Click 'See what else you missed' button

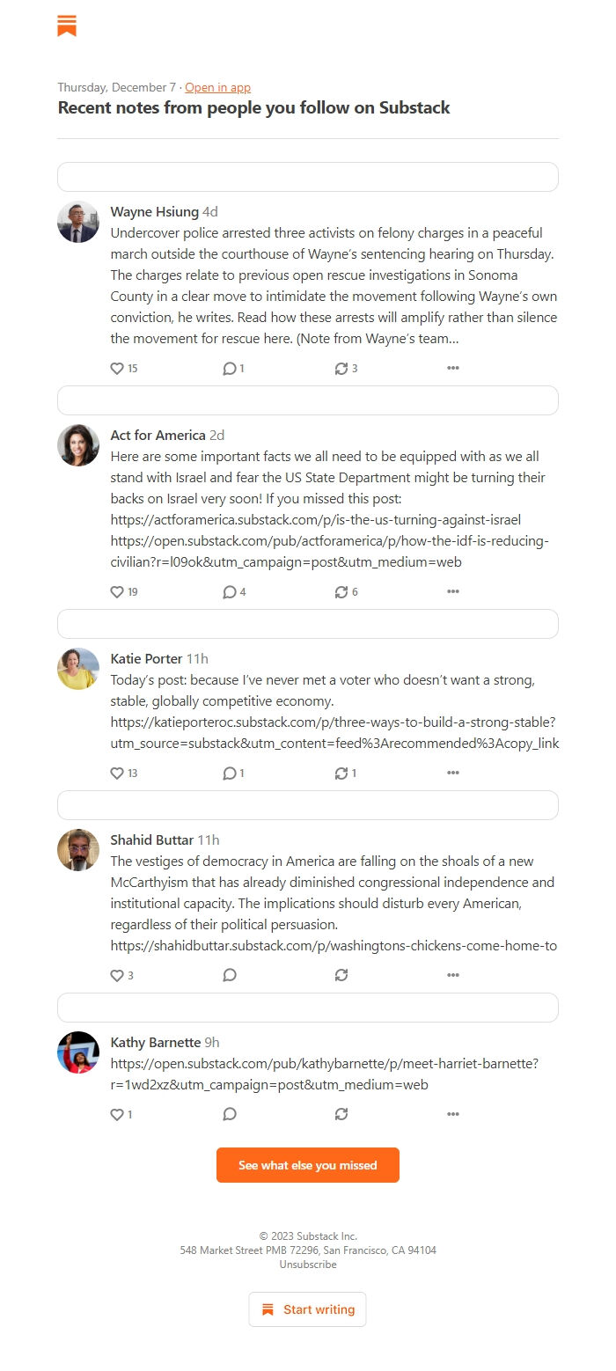tap(308, 1165)
